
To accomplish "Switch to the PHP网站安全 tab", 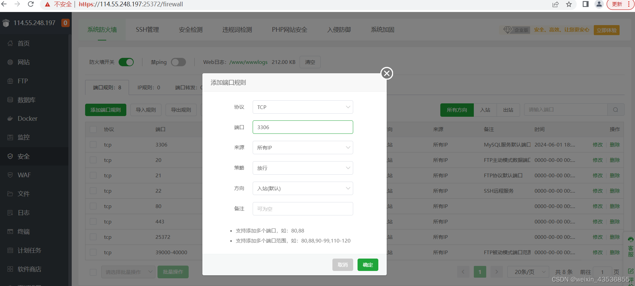I will 290,30.
